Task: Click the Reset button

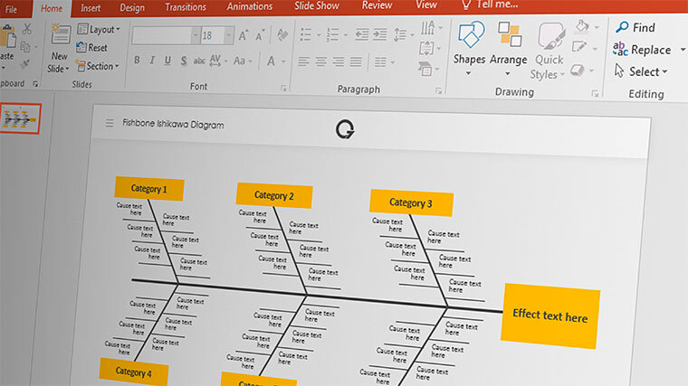Action: [x=91, y=47]
